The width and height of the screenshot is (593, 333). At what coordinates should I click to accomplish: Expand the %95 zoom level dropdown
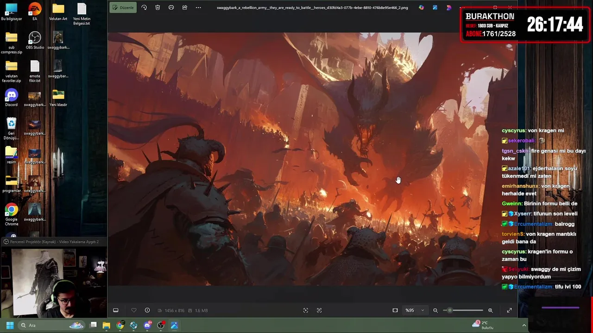coord(415,310)
